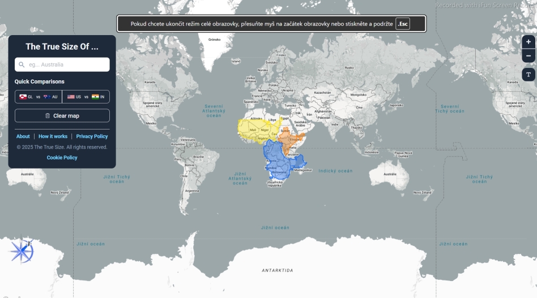537x298 pixels.
Task: Open the Privacy Policy link
Action: click(x=92, y=136)
